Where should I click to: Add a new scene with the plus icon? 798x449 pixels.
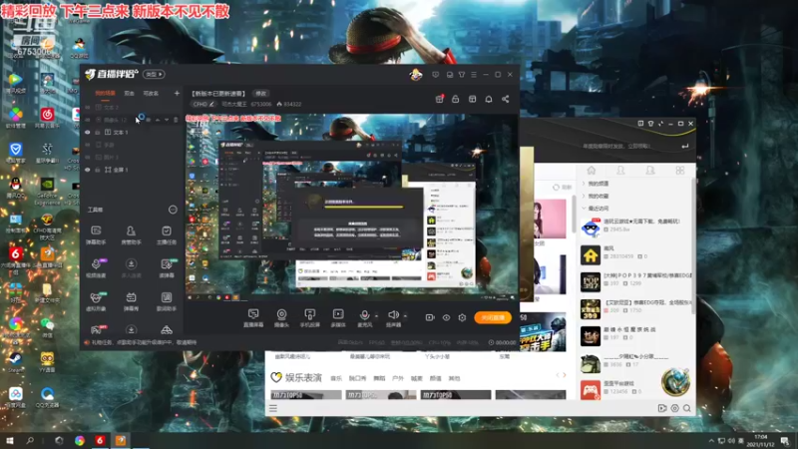click(x=177, y=93)
